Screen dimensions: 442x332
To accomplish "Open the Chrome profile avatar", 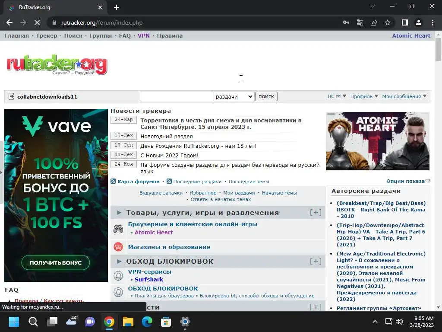I will (x=419, y=22).
